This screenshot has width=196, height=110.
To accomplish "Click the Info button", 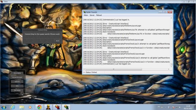I will [17, 86].
